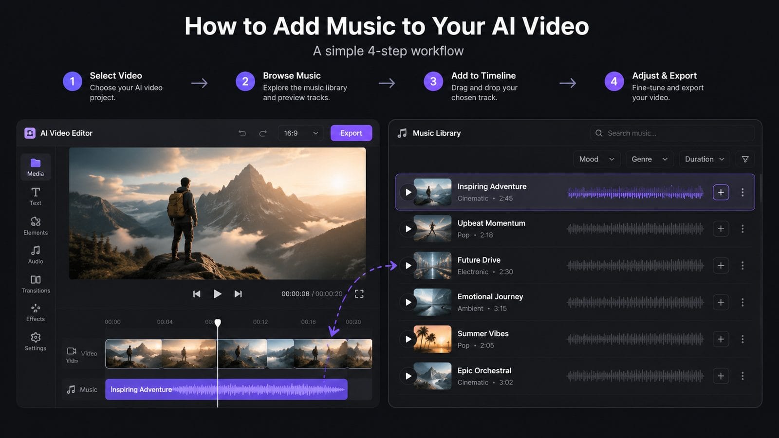
Task: Click the Music Library note icon
Action: (x=402, y=133)
